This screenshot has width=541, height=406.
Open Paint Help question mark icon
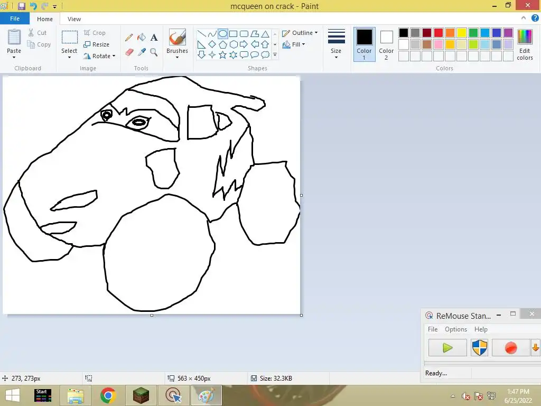pyautogui.click(x=535, y=18)
